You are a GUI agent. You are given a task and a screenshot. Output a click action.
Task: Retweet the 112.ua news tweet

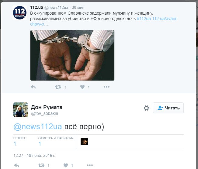coord(58,87)
